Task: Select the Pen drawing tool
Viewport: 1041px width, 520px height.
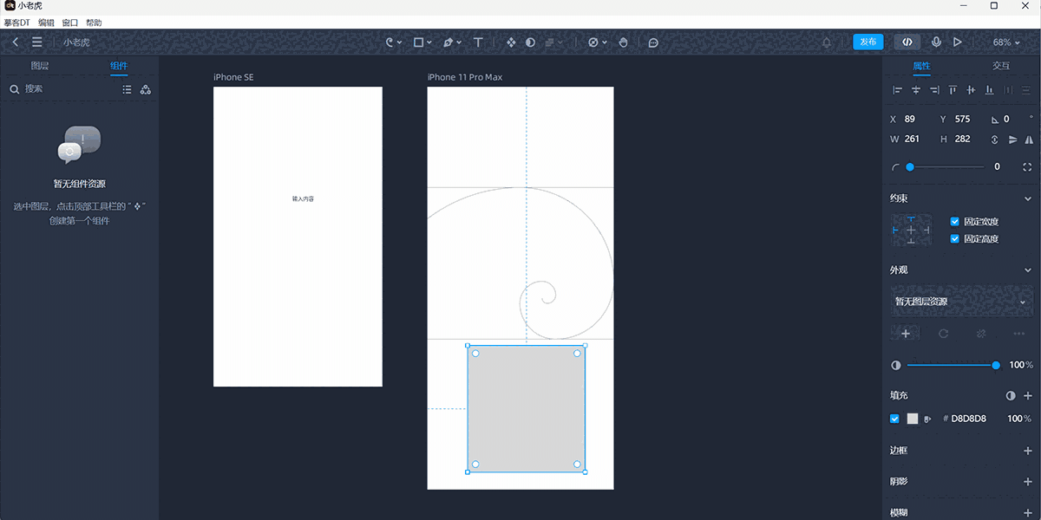Action: pos(448,42)
